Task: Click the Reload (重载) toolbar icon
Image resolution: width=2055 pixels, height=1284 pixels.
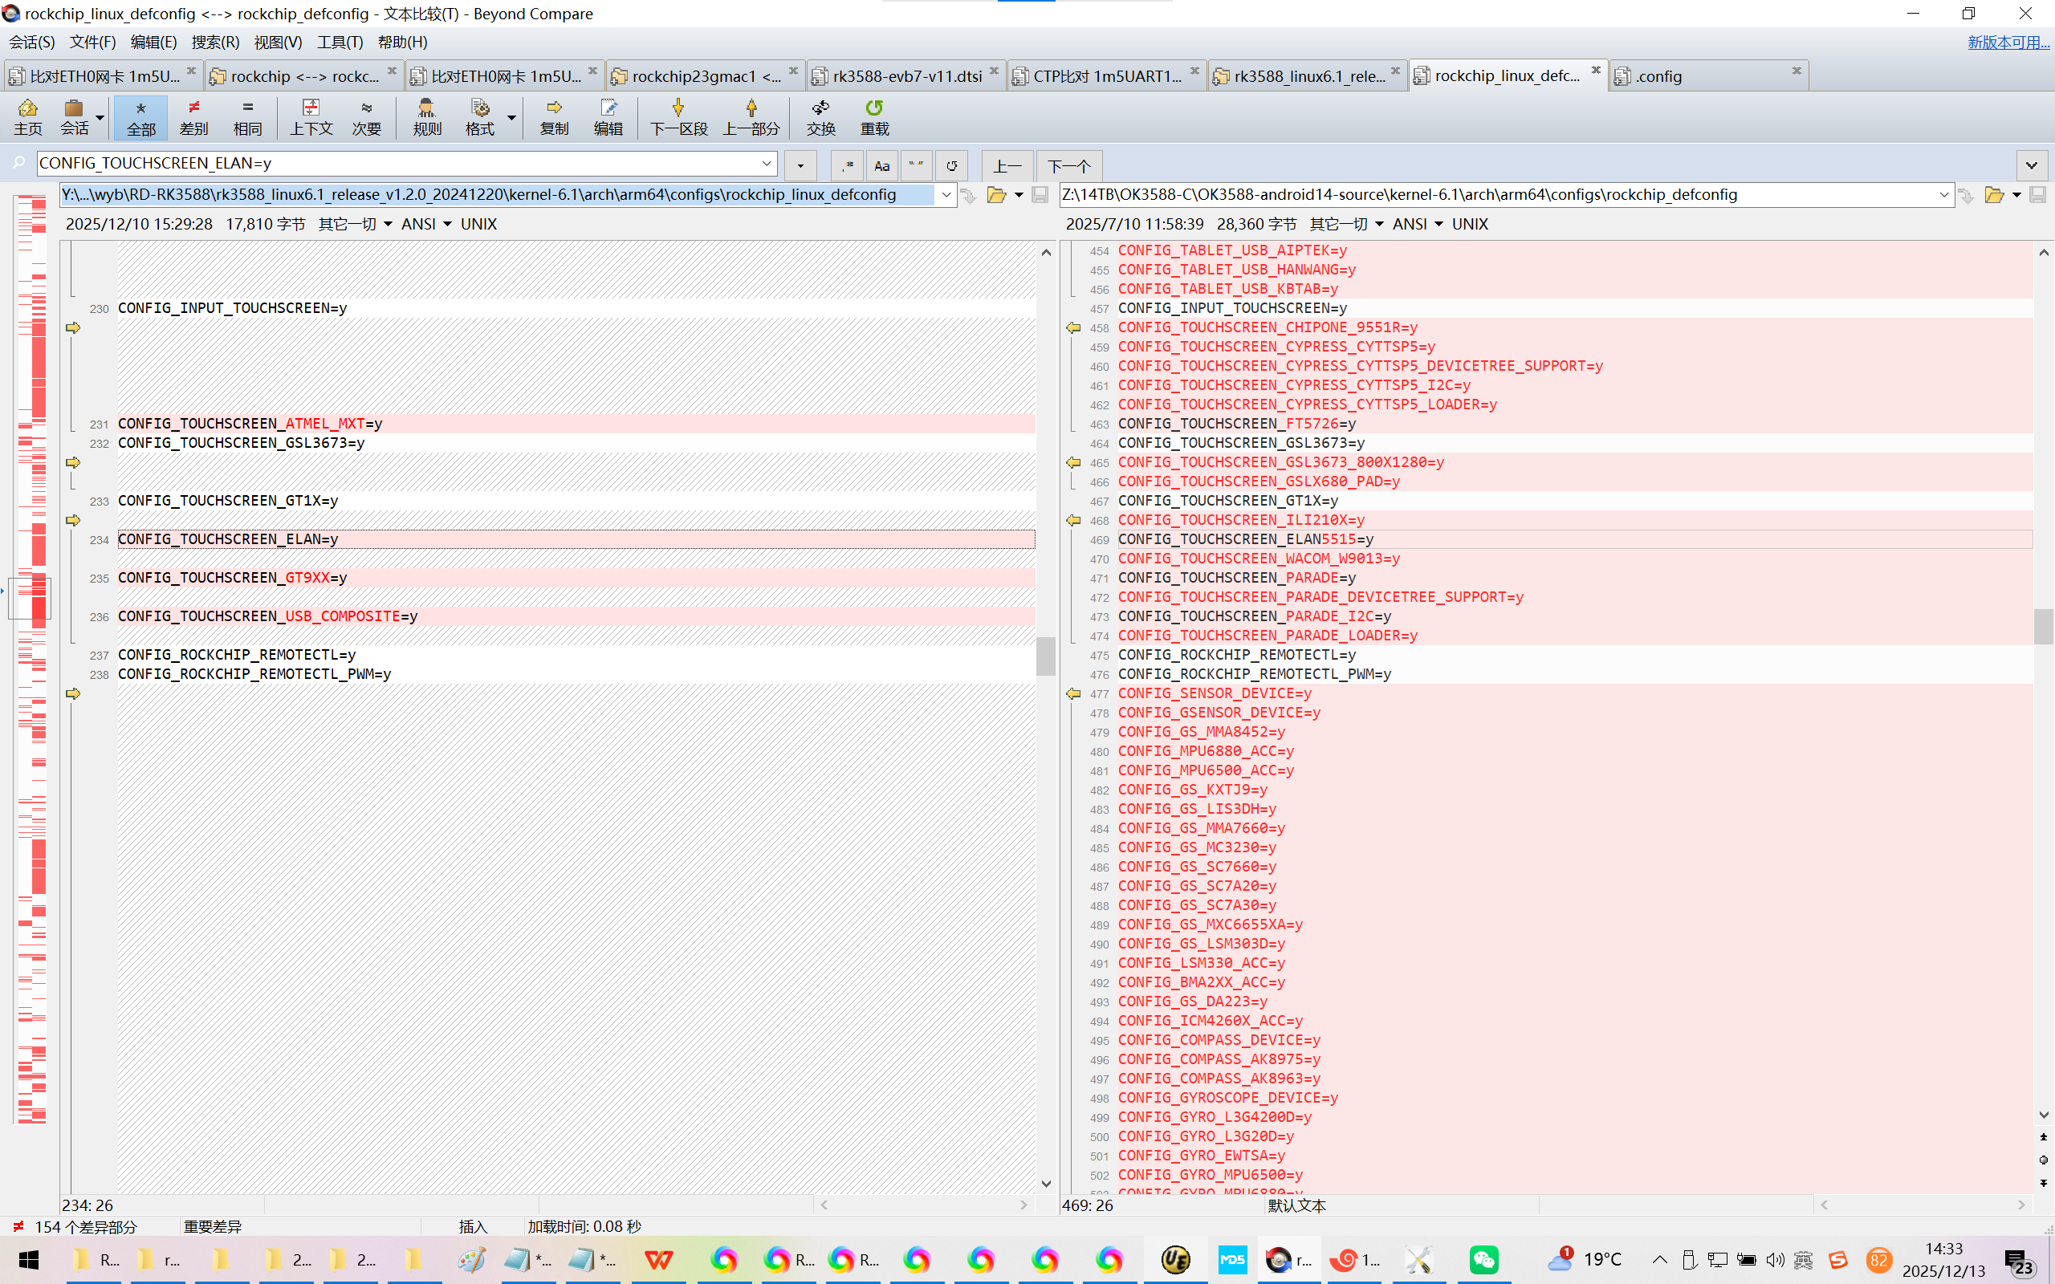Action: point(874,116)
